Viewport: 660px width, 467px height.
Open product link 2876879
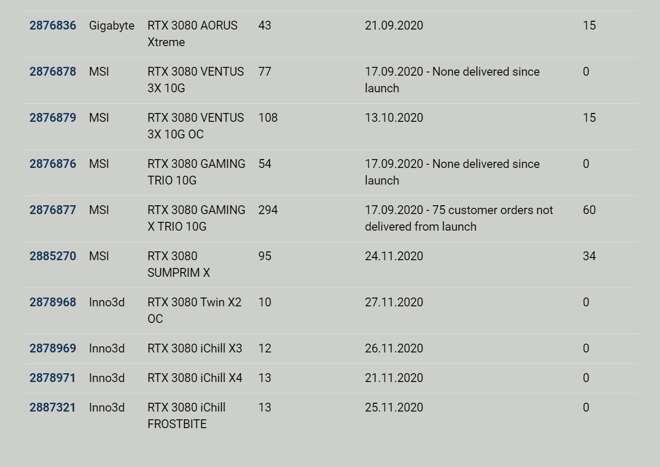53,118
